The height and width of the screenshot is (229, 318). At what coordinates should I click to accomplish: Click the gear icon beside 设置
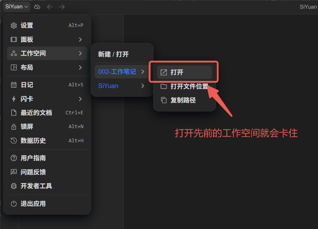tap(14, 25)
